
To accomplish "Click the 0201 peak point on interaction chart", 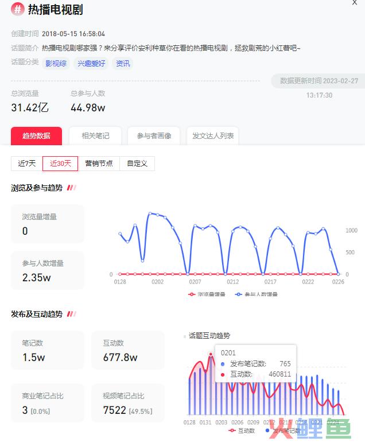I will (211, 354).
